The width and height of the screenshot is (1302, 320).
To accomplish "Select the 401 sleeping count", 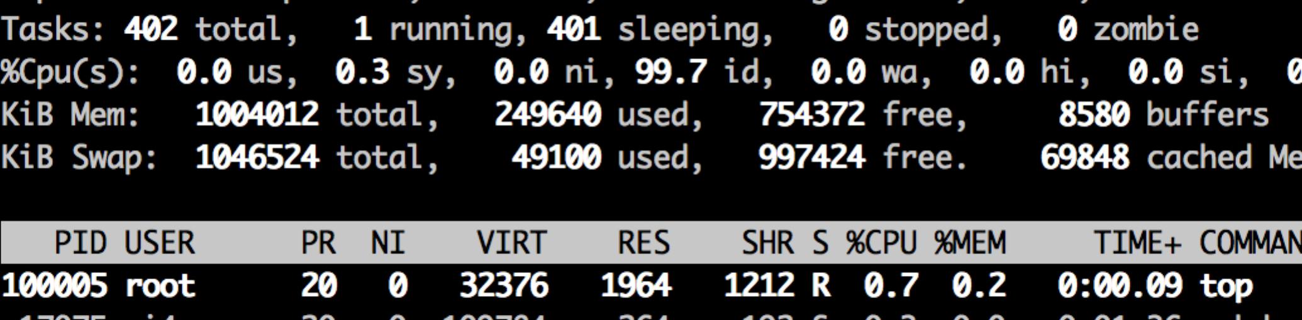I will click(x=574, y=29).
